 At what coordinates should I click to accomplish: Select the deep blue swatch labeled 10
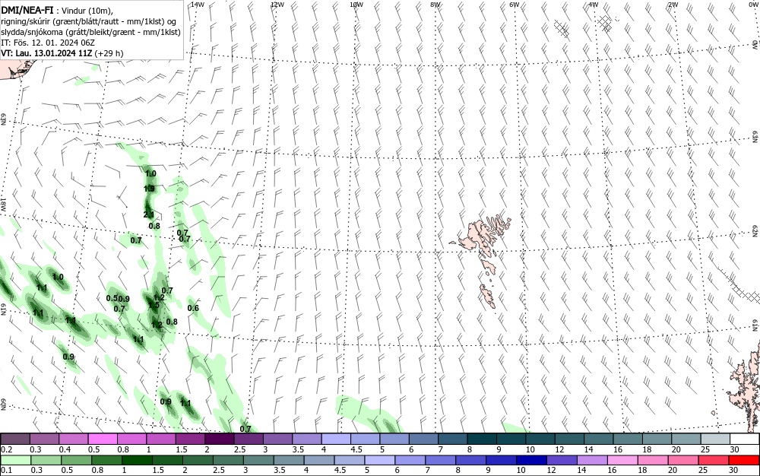tap(532, 460)
